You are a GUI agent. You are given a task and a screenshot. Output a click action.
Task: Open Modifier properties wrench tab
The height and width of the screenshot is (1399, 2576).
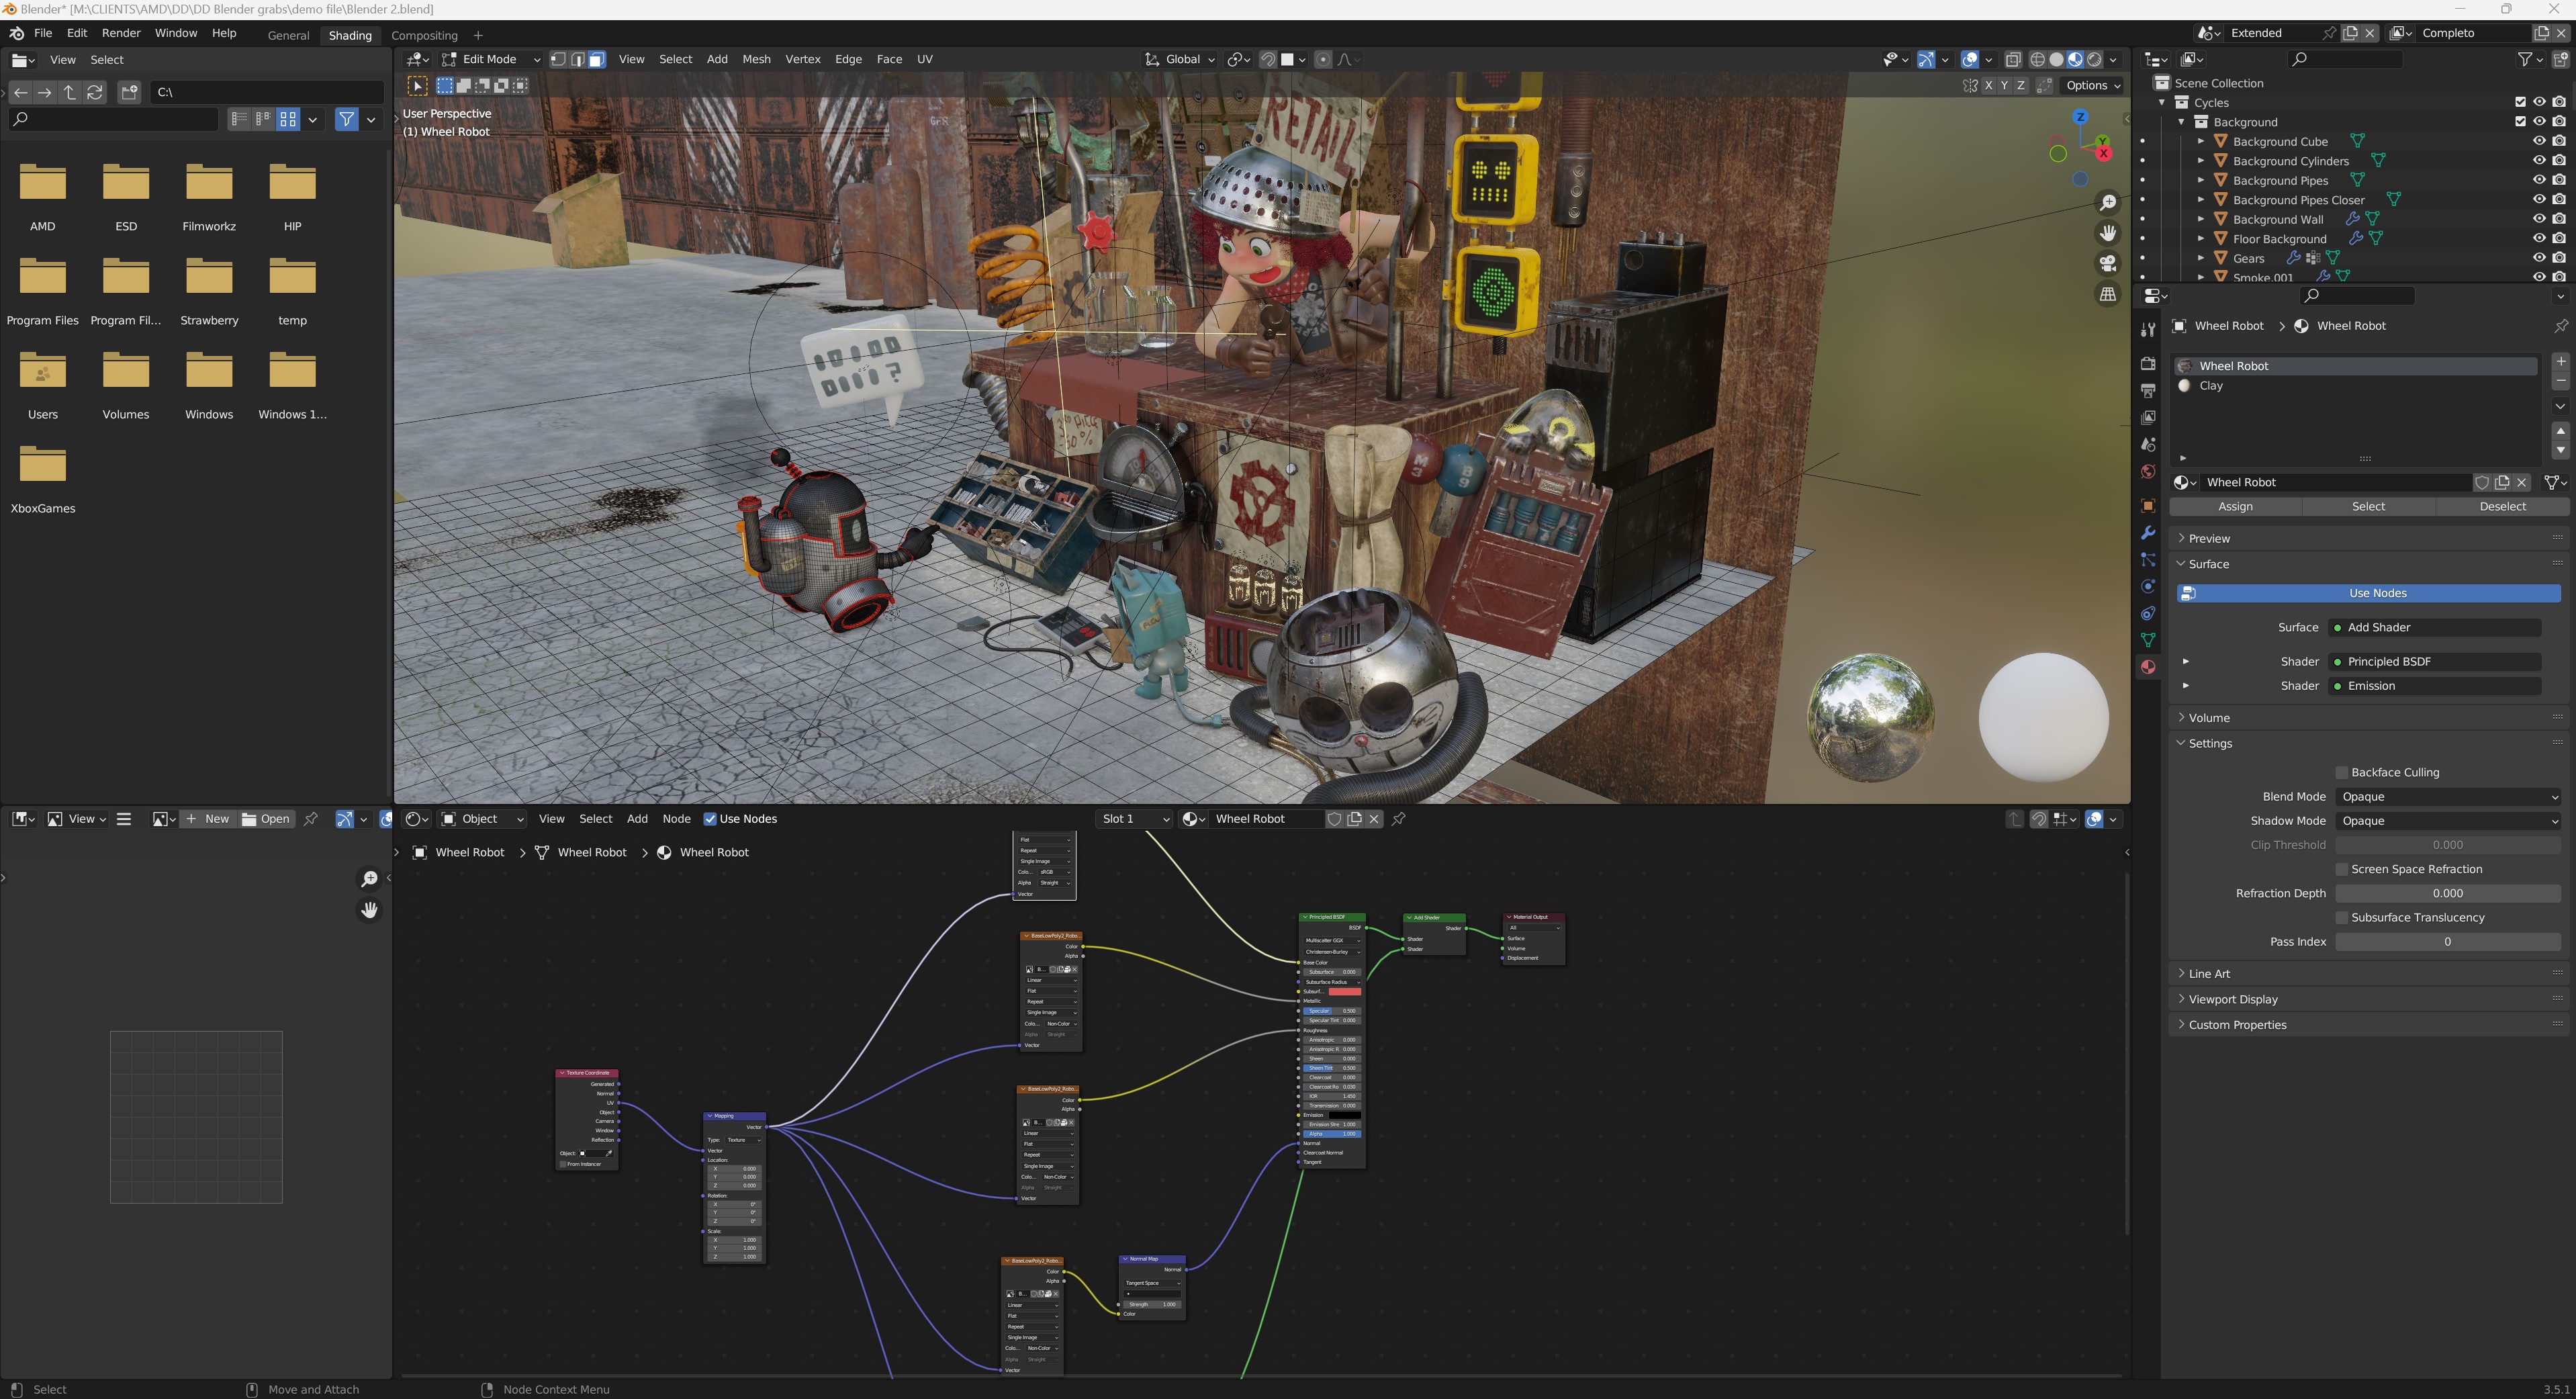2147,533
